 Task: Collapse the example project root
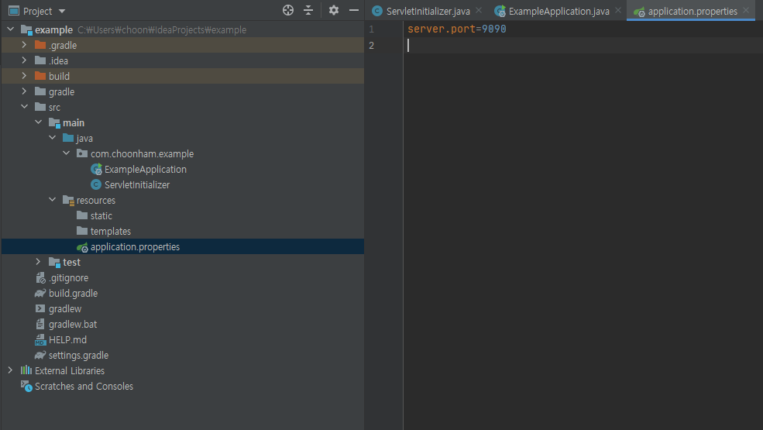(x=10, y=29)
